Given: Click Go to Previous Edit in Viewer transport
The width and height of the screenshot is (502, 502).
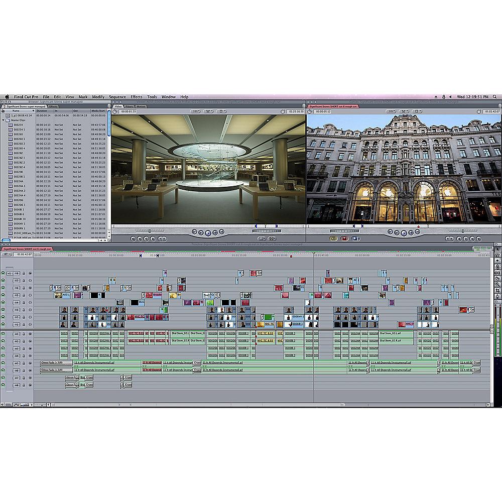Looking at the screenshot, I should [194, 232].
